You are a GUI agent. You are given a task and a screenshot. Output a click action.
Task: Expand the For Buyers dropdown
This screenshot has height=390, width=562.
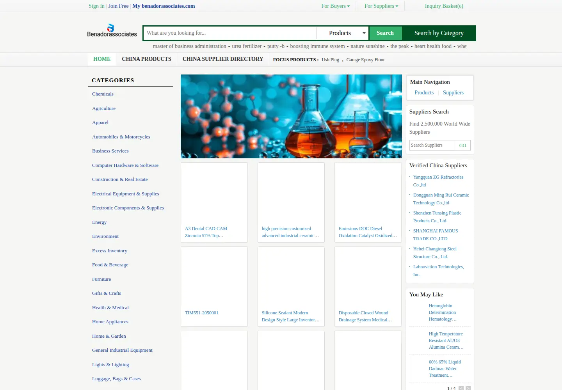click(336, 6)
